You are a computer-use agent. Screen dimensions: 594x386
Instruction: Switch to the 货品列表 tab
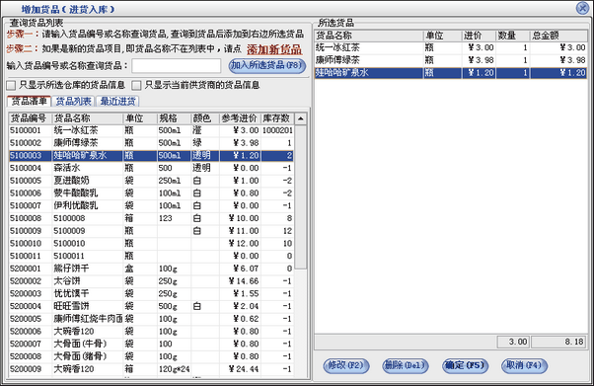coord(74,102)
